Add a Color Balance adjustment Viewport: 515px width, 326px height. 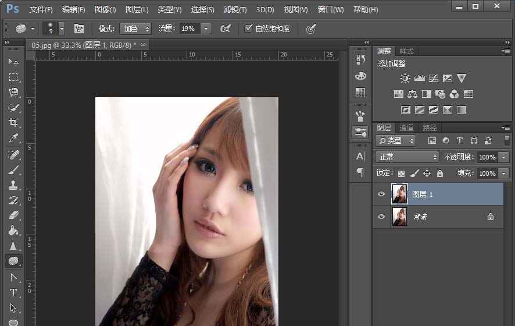pyautogui.click(x=412, y=94)
